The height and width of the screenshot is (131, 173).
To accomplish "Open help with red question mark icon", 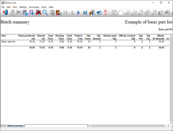I will pos(105,13).
